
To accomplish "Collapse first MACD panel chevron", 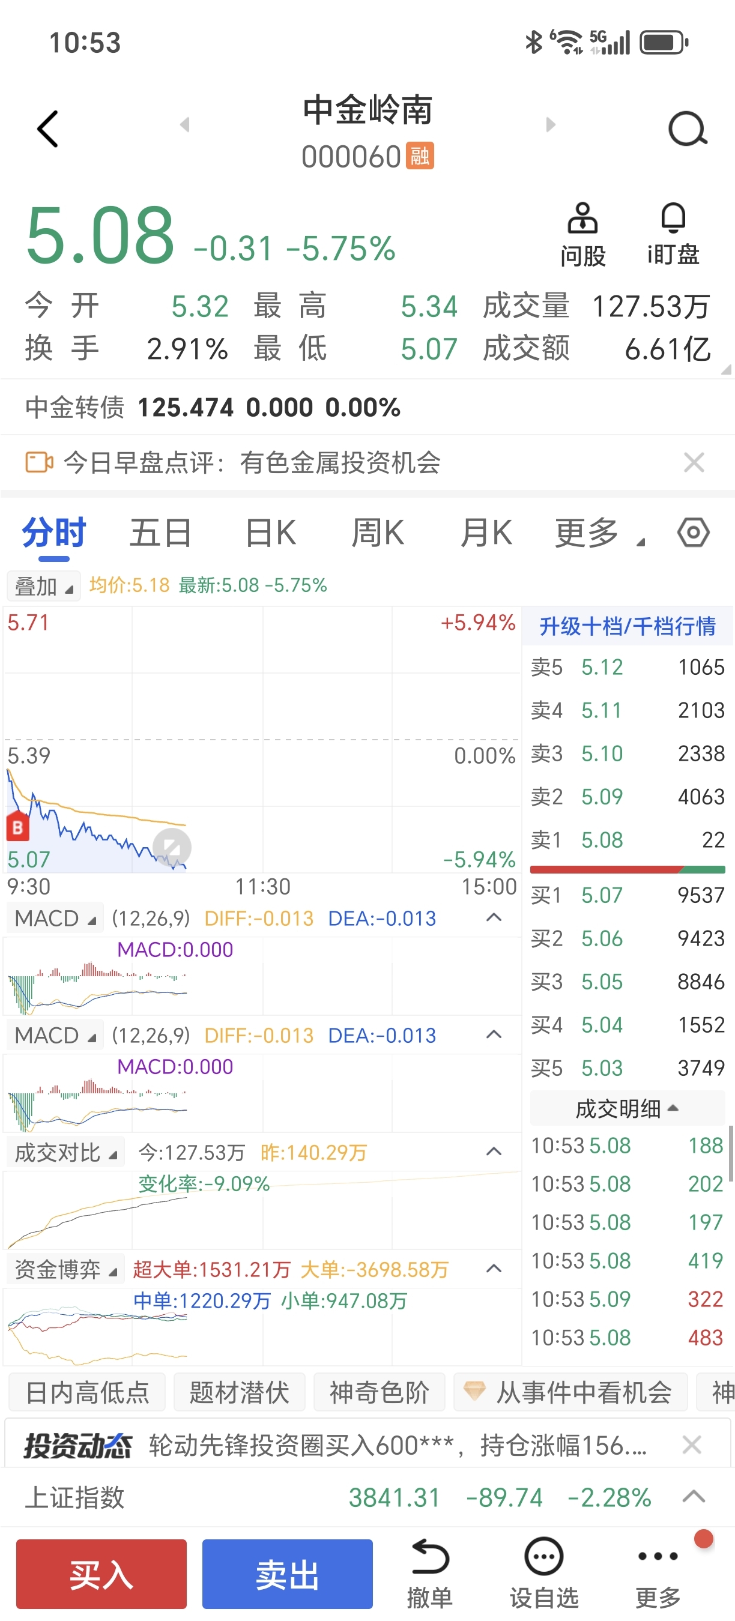I will (494, 917).
